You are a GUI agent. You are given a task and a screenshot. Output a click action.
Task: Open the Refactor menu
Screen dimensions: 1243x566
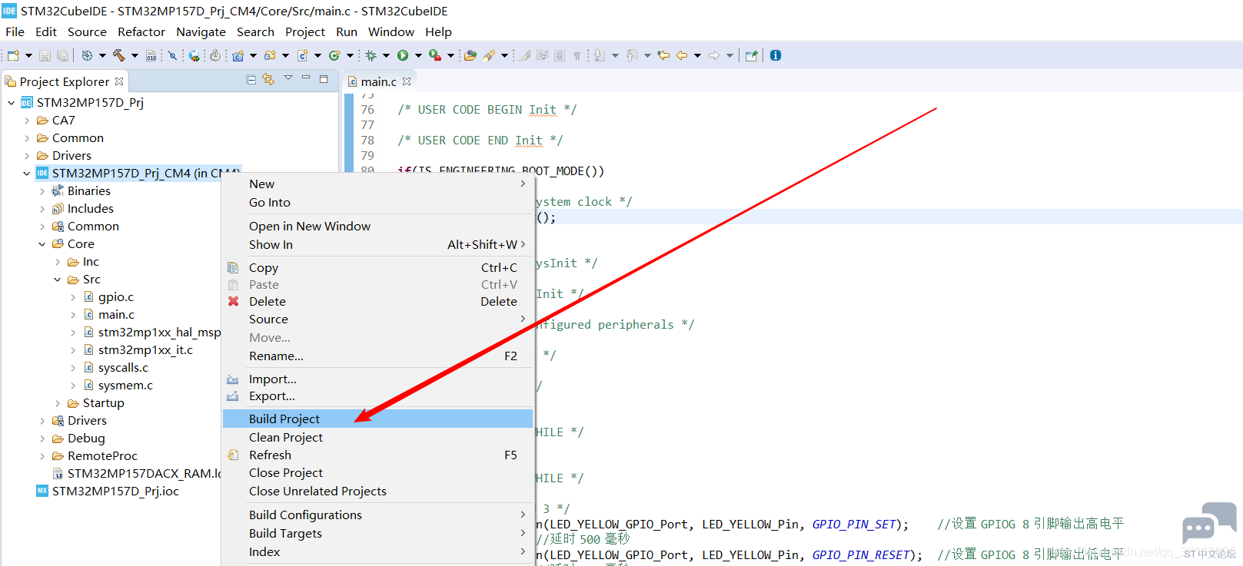coord(141,31)
